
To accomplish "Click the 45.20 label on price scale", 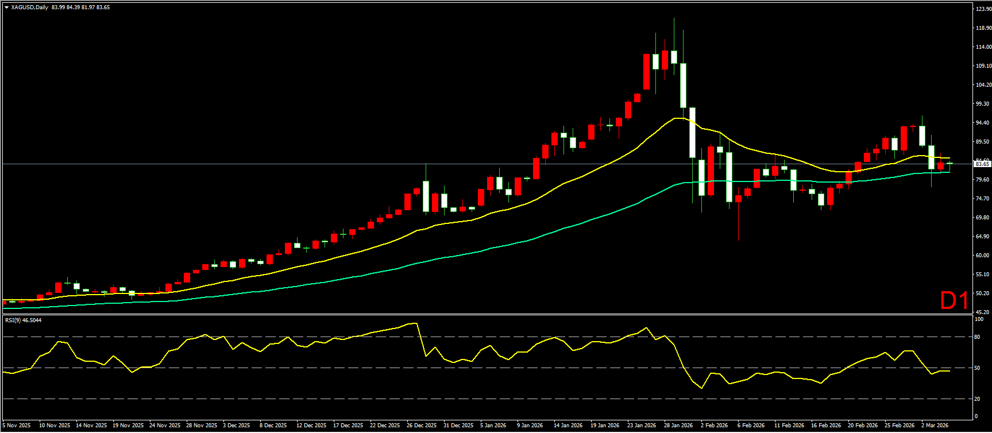I will [x=983, y=312].
